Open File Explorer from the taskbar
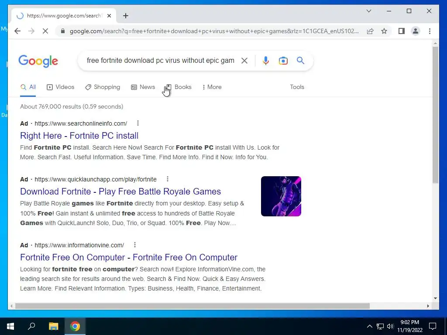 [x=53, y=326]
